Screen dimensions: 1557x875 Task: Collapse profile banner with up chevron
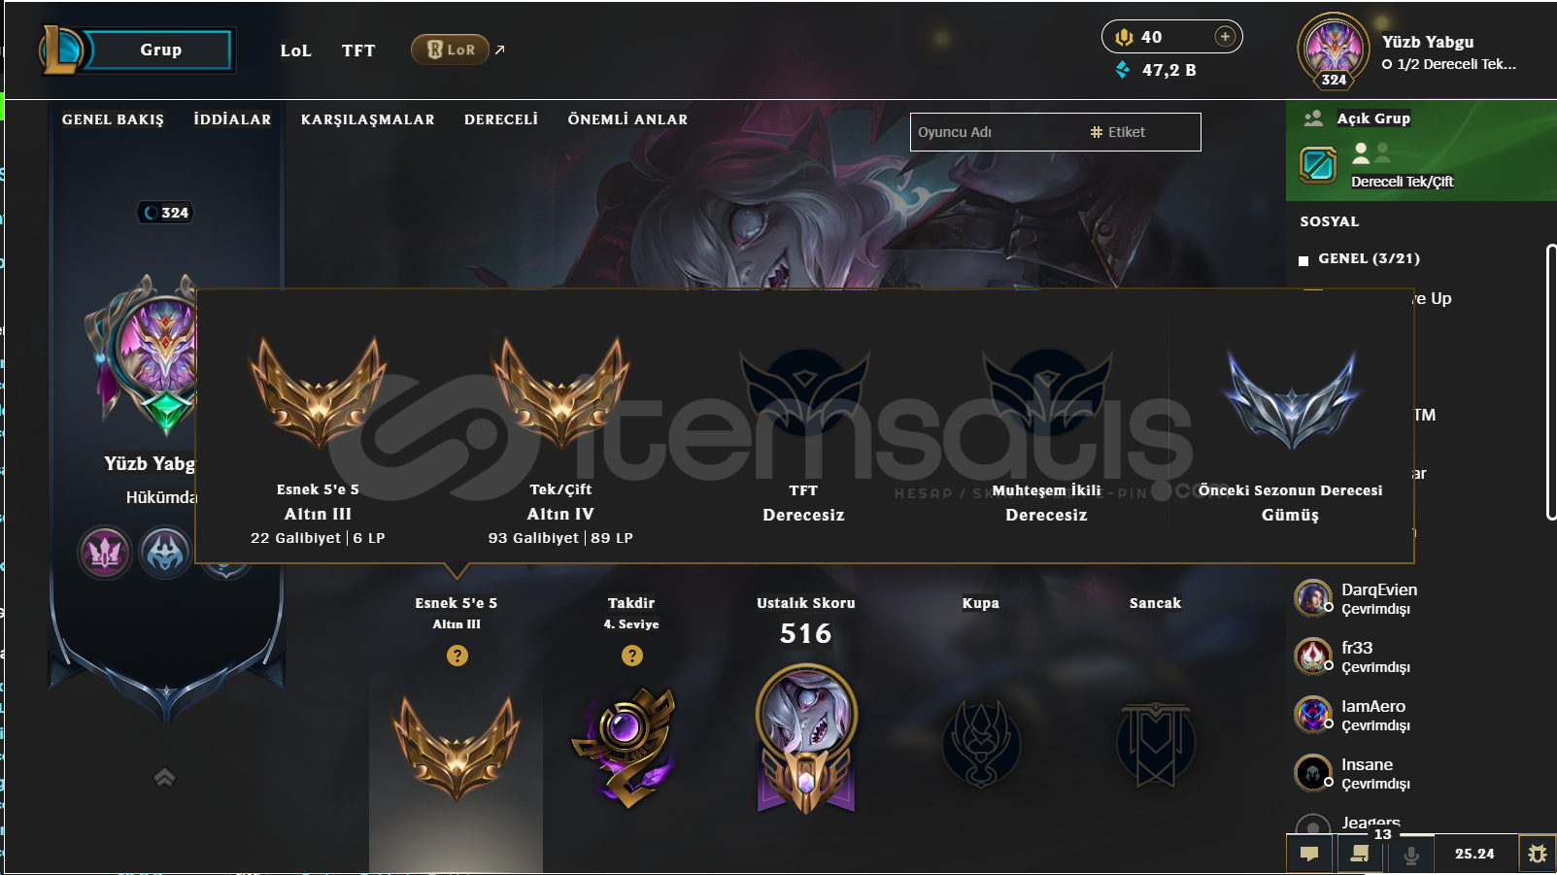pyautogui.click(x=164, y=776)
